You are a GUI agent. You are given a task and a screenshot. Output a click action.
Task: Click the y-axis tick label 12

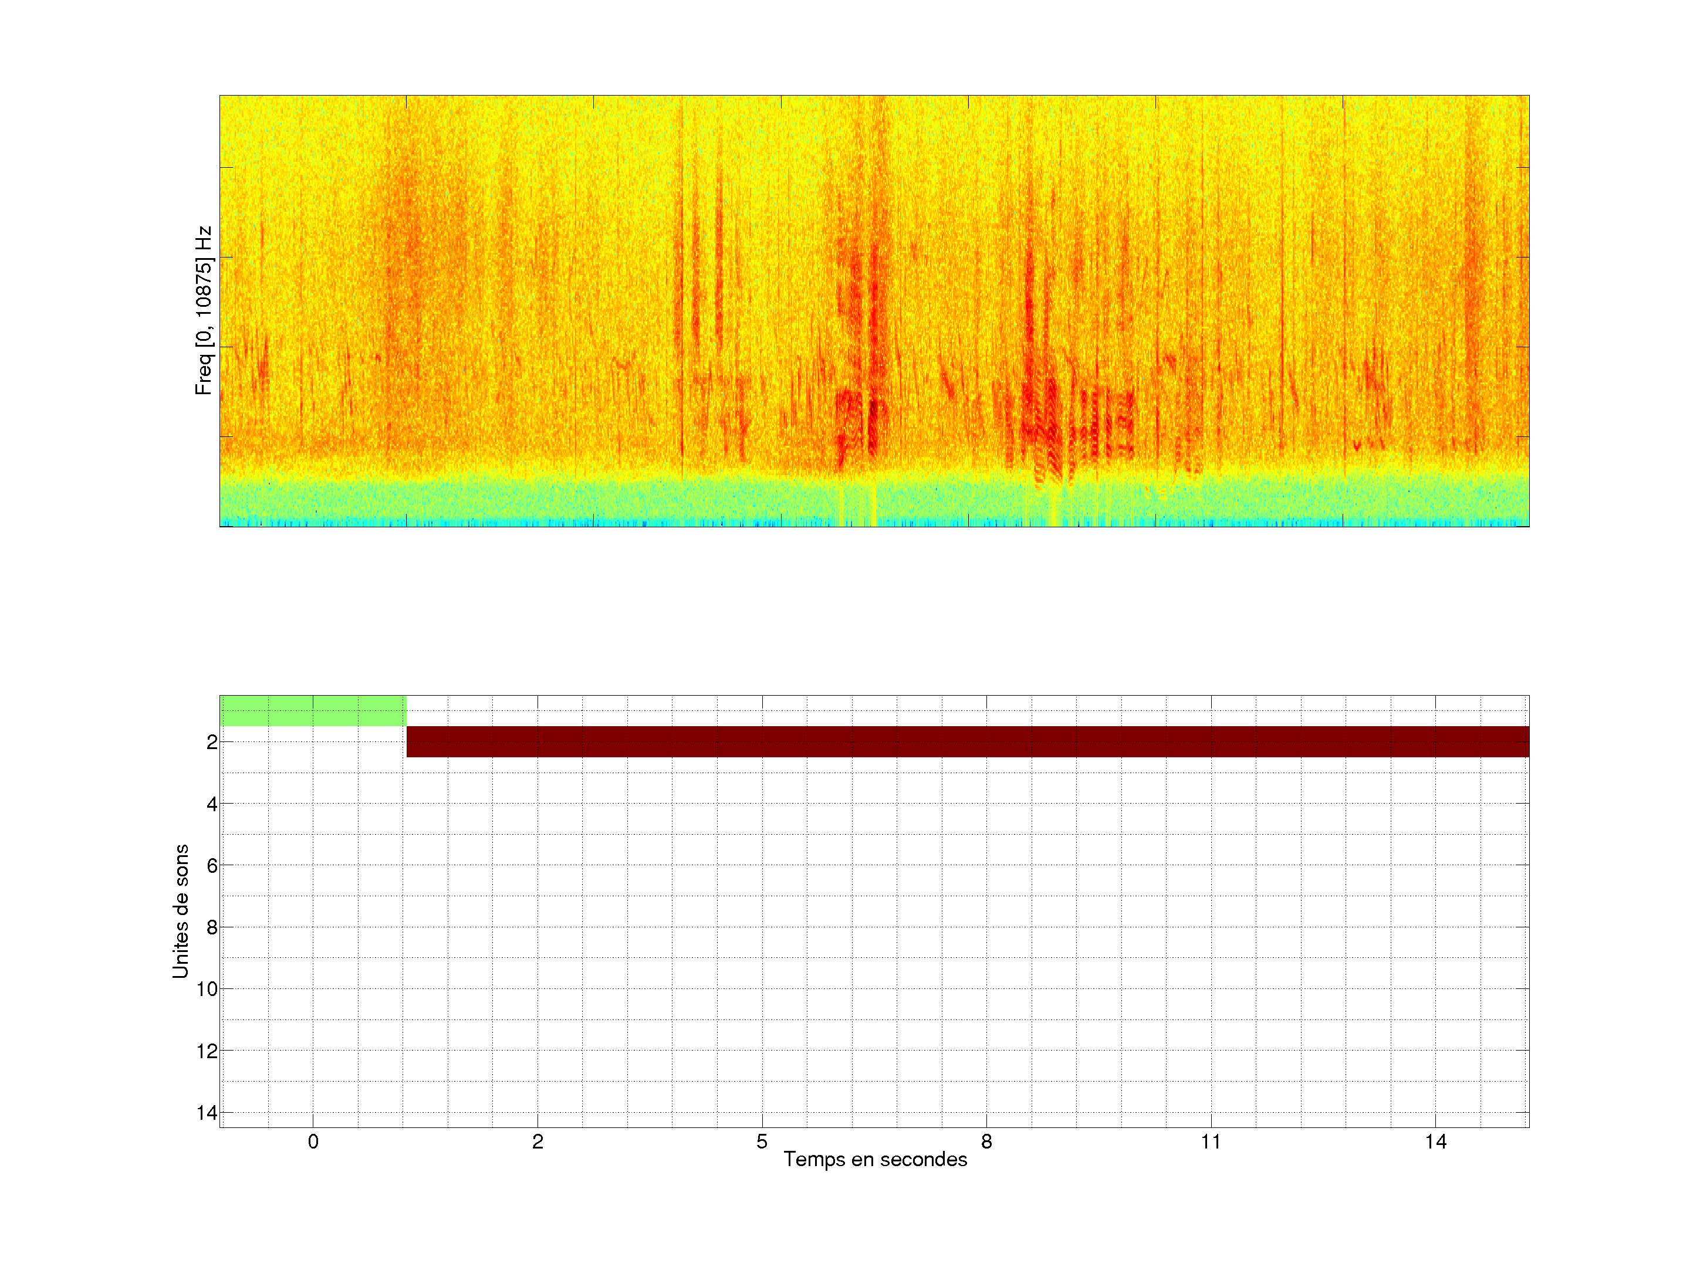point(207,1051)
